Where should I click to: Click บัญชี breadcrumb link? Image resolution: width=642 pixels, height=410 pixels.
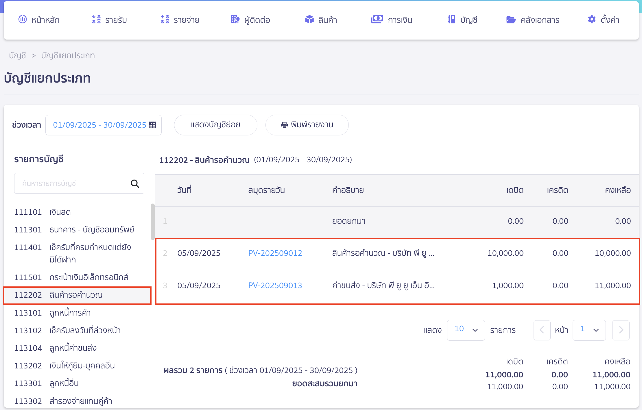click(17, 55)
